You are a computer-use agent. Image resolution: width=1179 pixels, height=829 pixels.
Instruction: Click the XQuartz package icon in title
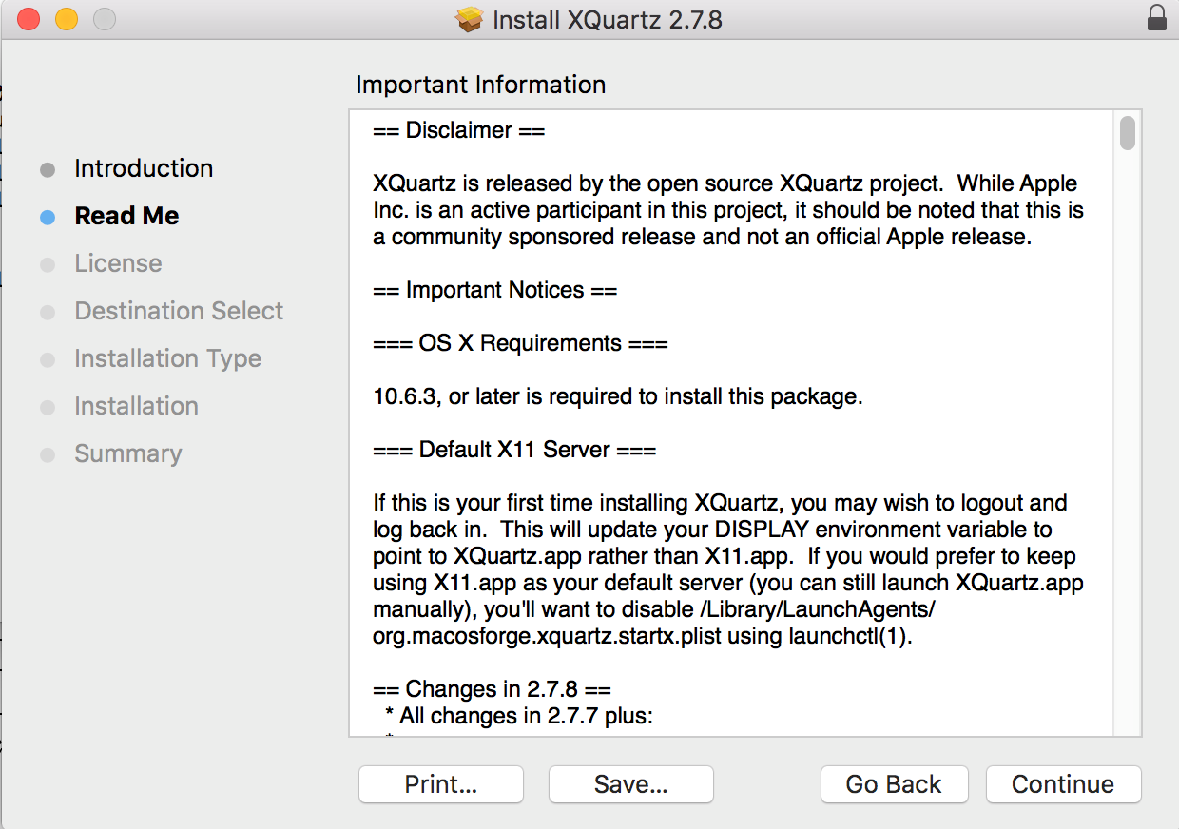(470, 19)
